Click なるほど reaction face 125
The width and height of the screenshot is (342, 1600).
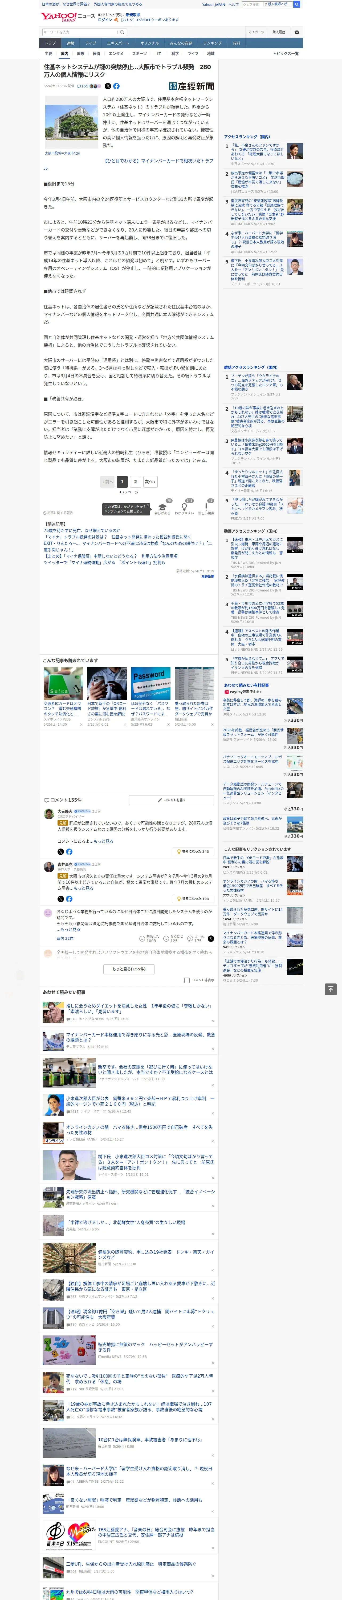point(173,938)
